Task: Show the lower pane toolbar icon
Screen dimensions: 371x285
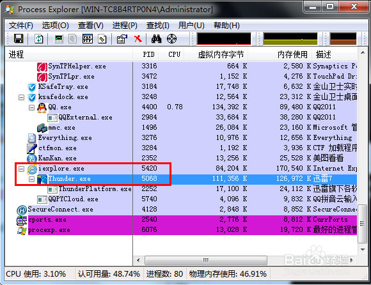Action: click(x=87, y=39)
